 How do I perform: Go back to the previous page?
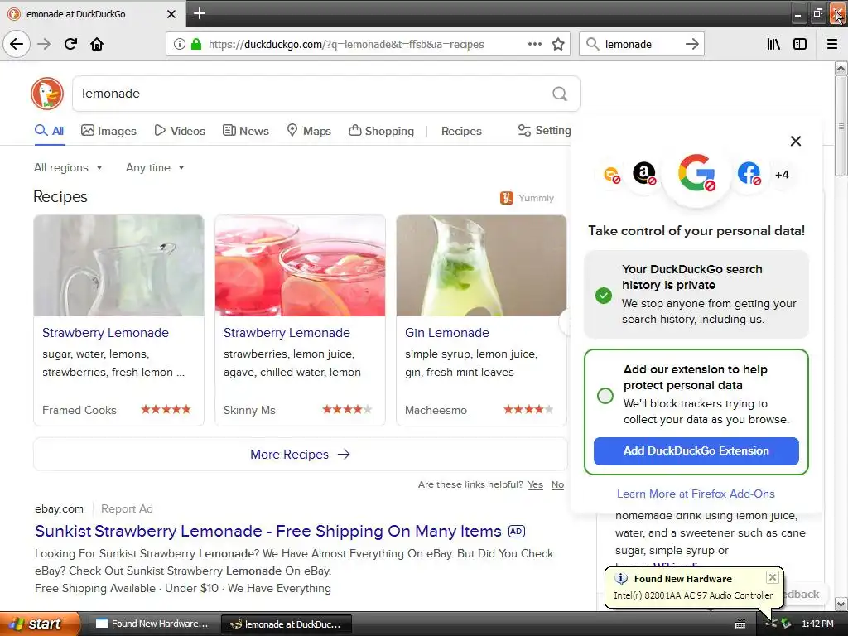[x=17, y=44]
